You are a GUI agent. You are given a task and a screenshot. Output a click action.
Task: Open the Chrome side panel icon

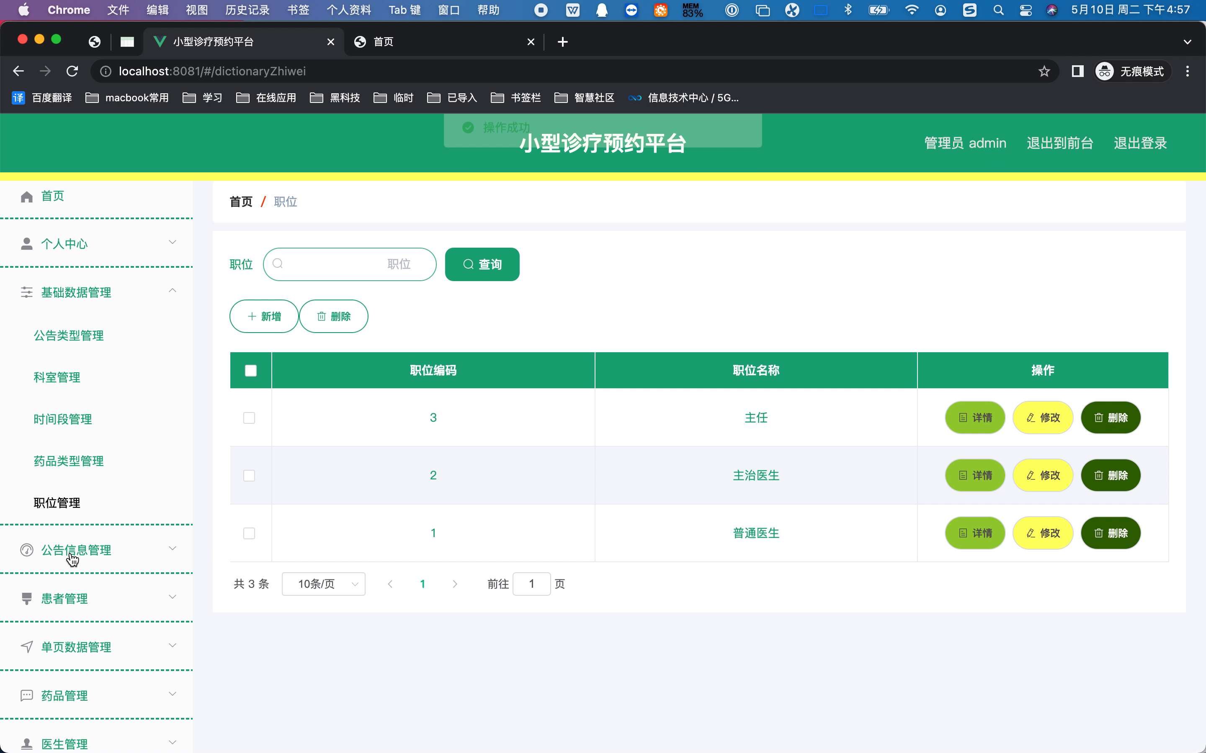tap(1077, 71)
